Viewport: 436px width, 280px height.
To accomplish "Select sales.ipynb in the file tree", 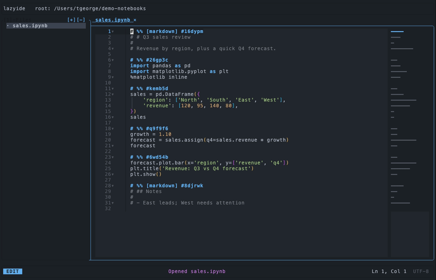I will coord(46,26).
